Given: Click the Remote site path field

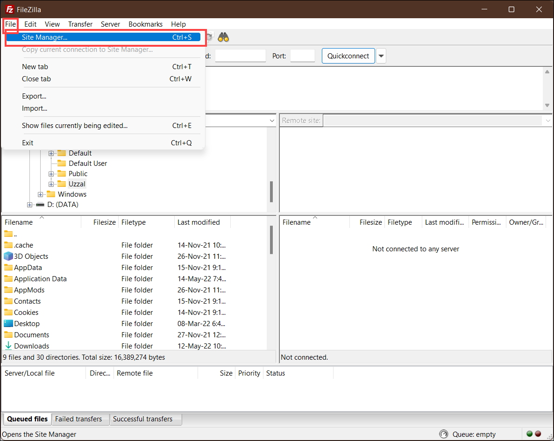Looking at the screenshot, I should (x=433, y=121).
